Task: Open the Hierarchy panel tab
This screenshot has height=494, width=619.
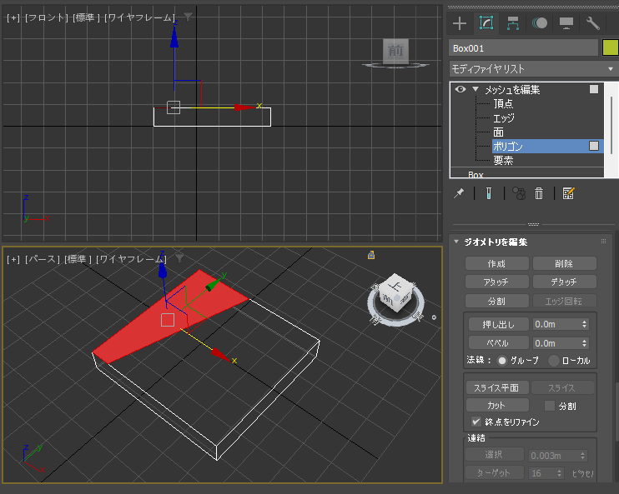Action: 513,23
